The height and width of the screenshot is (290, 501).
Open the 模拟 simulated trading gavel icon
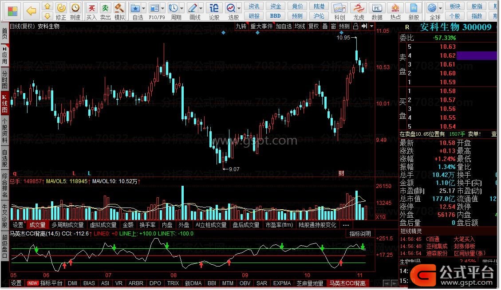(119, 11)
